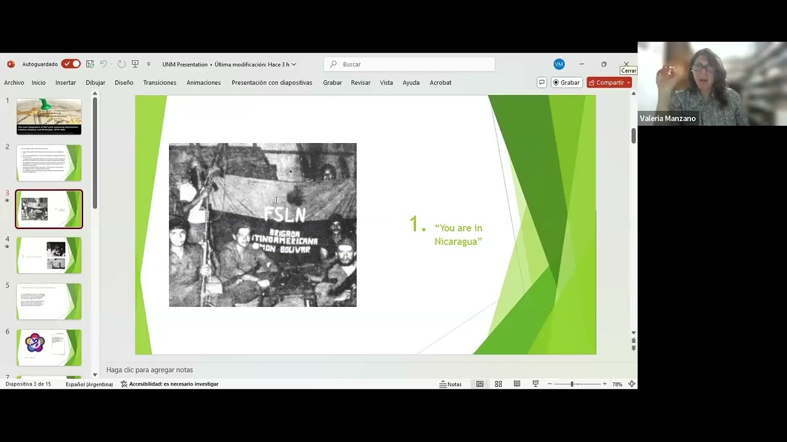Click the zoom in plus button

pyautogui.click(x=604, y=384)
